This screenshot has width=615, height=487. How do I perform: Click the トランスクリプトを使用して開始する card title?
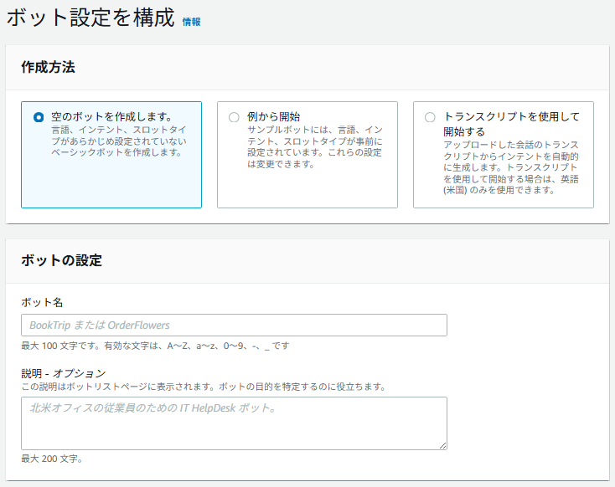[x=511, y=124]
